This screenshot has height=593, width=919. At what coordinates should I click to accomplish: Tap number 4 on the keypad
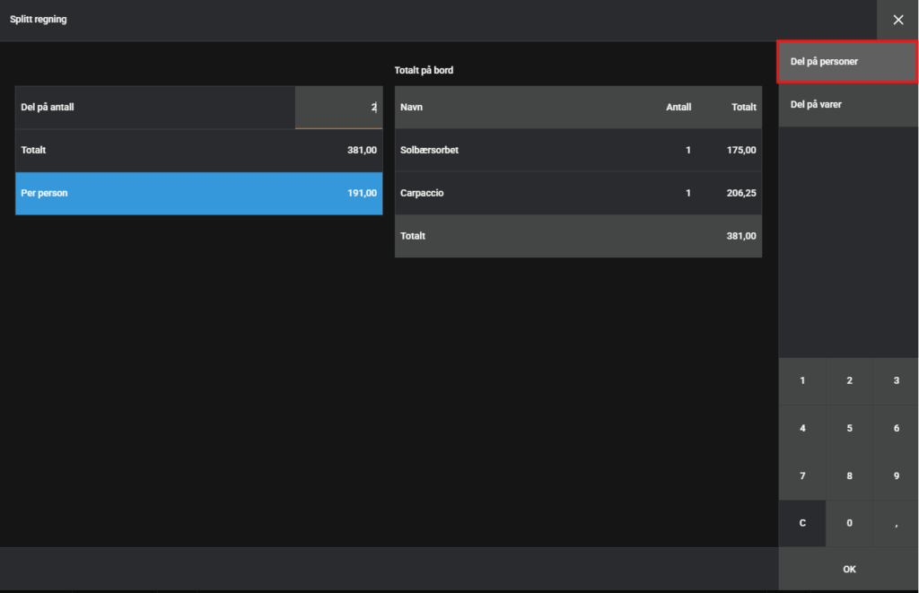801,429
